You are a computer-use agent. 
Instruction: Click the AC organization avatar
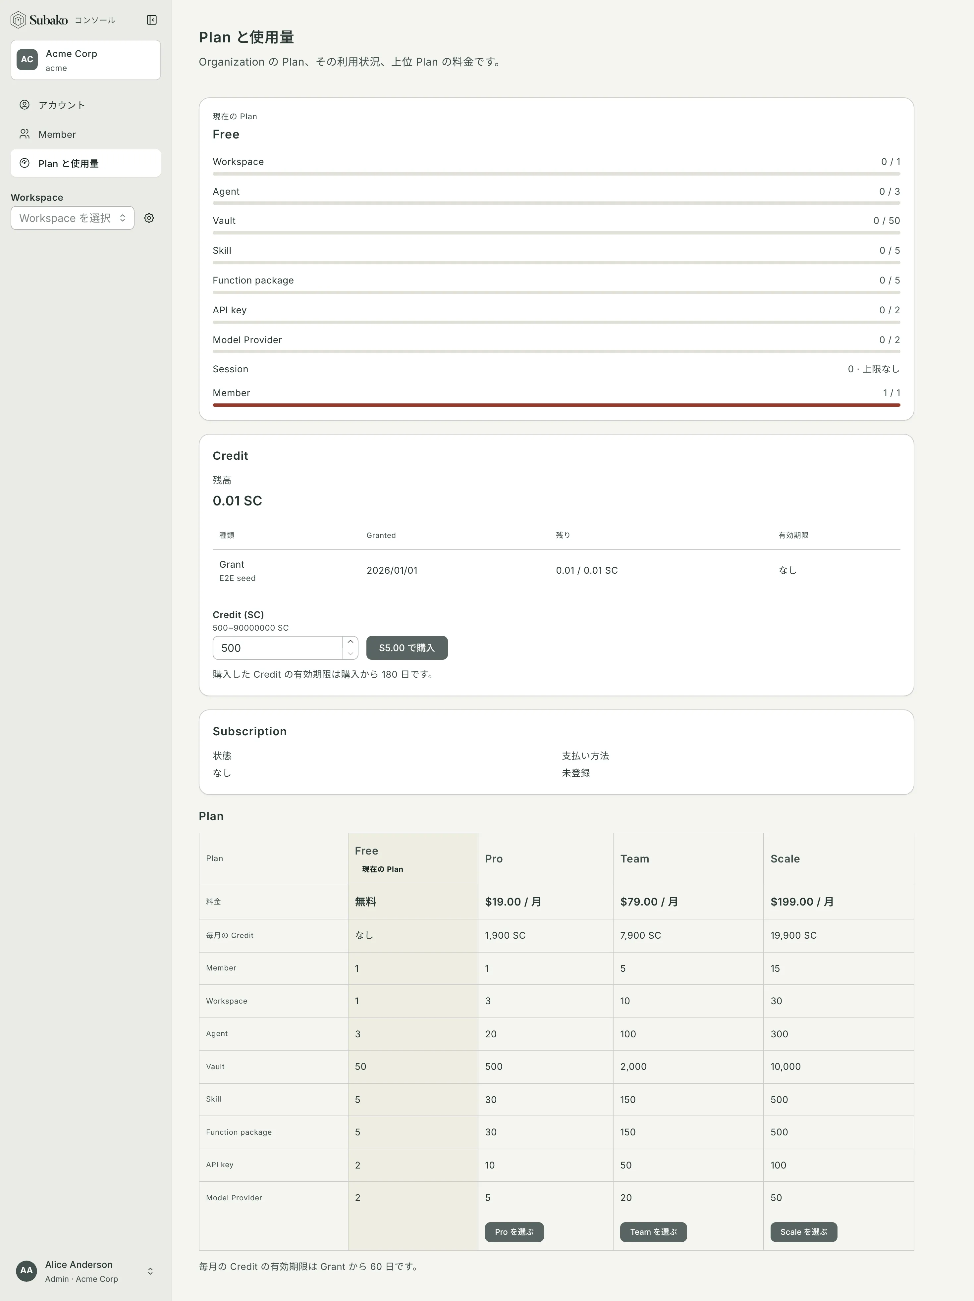pyautogui.click(x=27, y=59)
